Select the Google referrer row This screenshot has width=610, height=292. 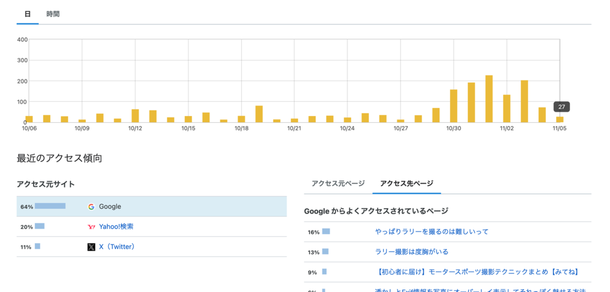tap(151, 207)
